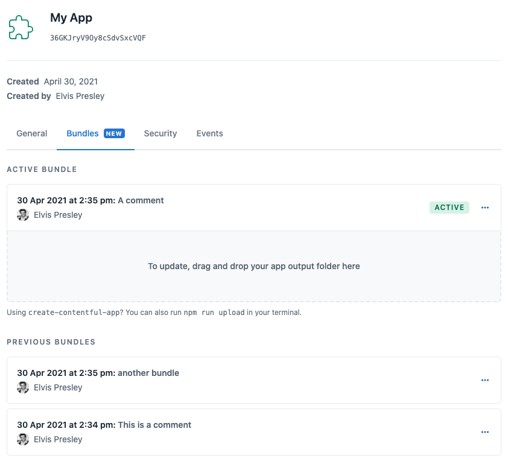This screenshot has width=508, height=461.
Task: Click the drag and drop upload area
Action: (253, 266)
